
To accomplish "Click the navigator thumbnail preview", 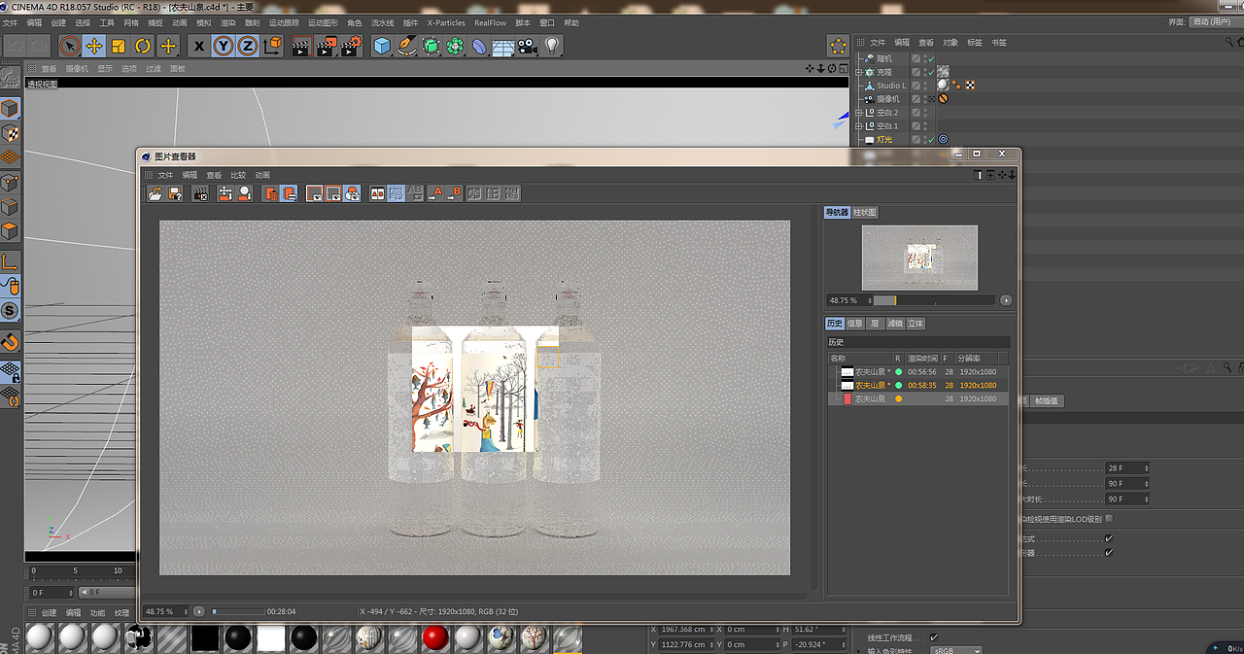I will pos(919,258).
